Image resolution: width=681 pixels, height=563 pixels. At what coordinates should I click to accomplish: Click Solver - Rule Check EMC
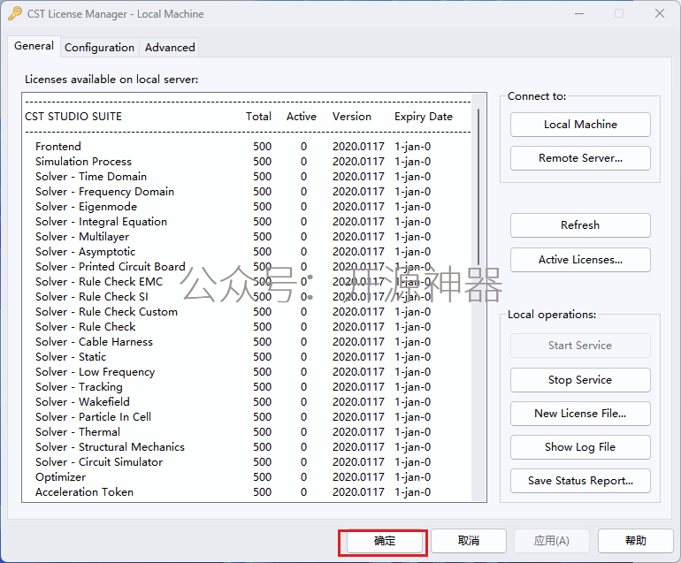(233, 282)
